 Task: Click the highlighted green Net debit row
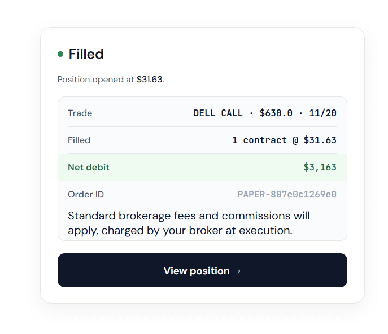point(202,168)
